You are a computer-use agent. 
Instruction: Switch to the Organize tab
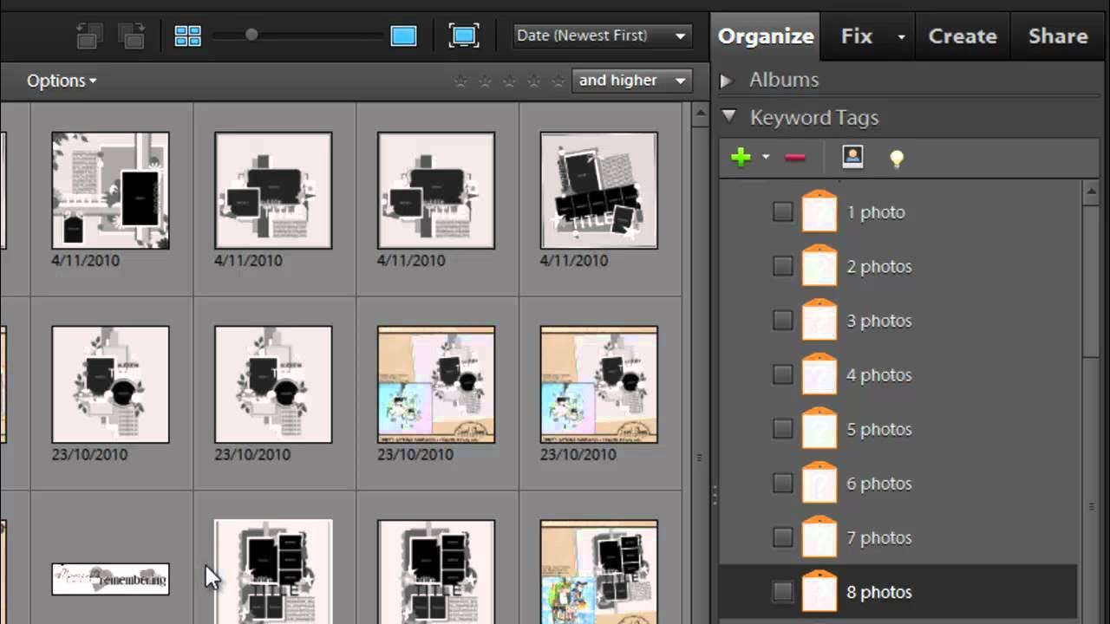click(x=766, y=36)
